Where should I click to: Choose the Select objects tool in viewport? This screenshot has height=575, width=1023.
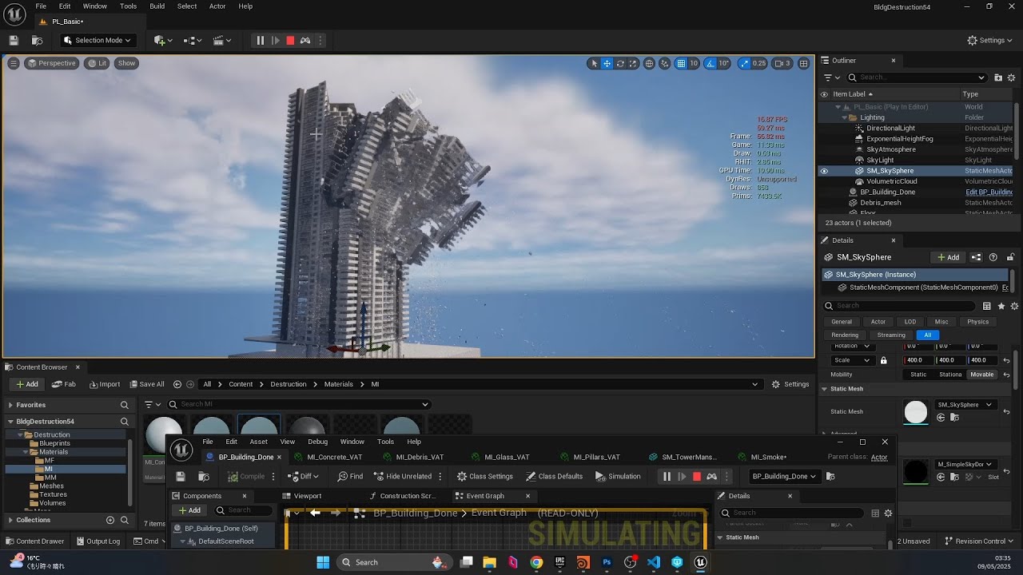[593, 64]
